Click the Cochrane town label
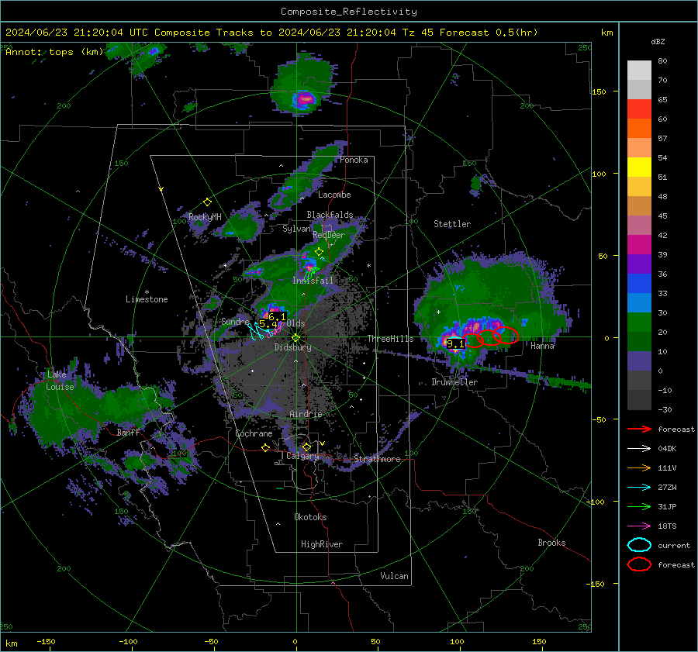The height and width of the screenshot is (652, 698). click(x=254, y=433)
